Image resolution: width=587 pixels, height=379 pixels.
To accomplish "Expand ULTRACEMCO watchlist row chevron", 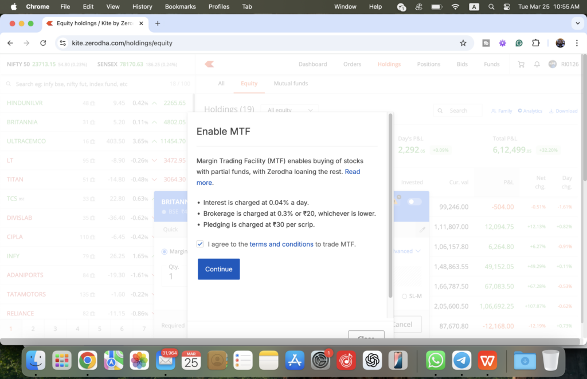I will (x=154, y=141).
